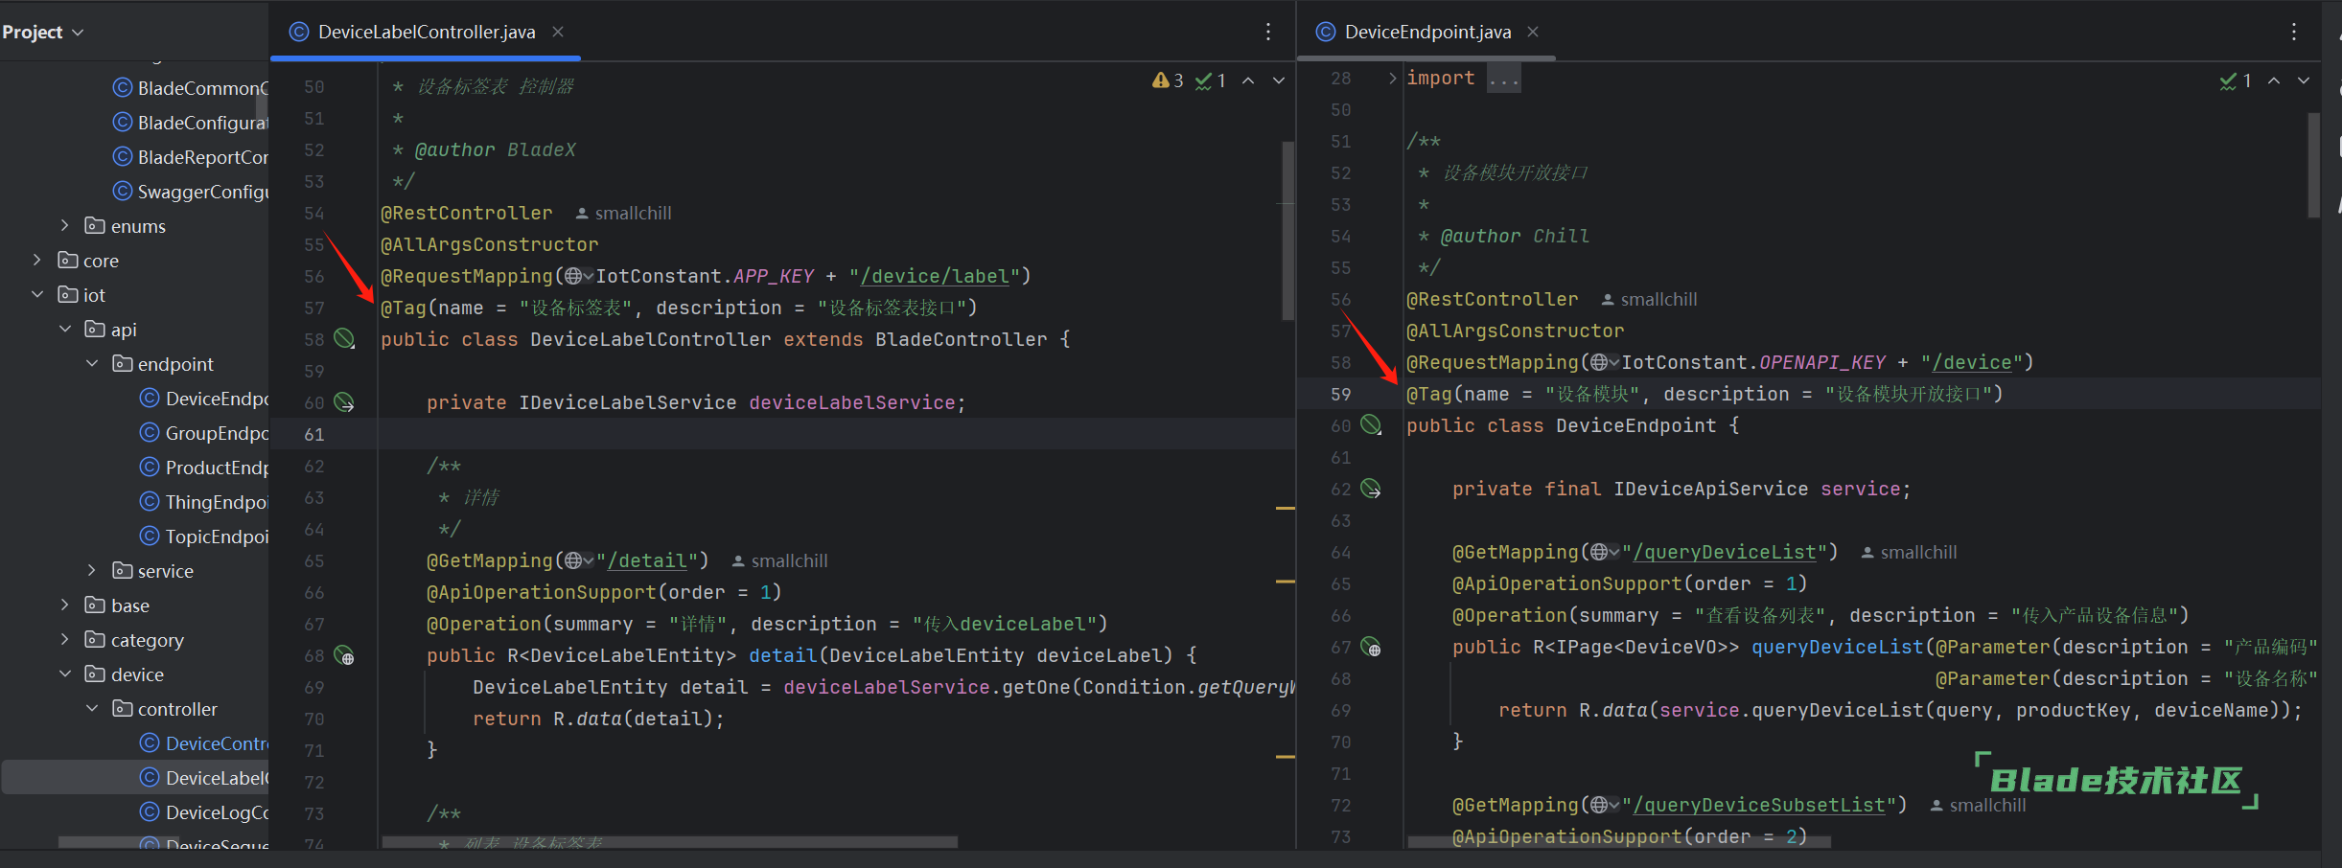
Task: Select DeviceLabel controller file in project tree
Action: tap(204, 778)
